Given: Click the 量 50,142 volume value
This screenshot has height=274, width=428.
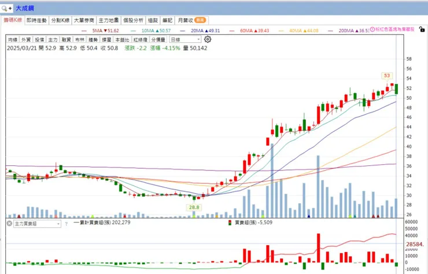Looking at the screenshot, I should click(x=195, y=49).
